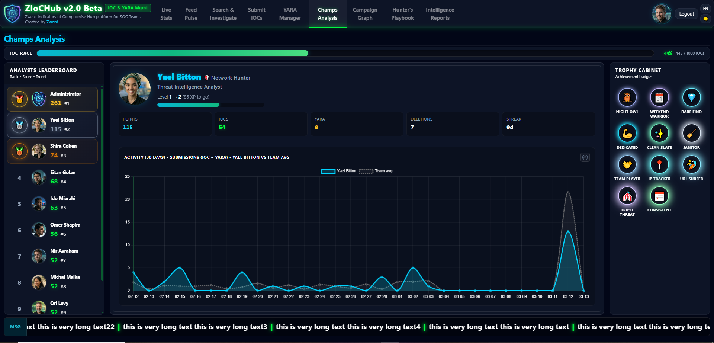The height and width of the screenshot is (343, 714).
Task: Open the Zwerd creator link
Action: point(52,22)
